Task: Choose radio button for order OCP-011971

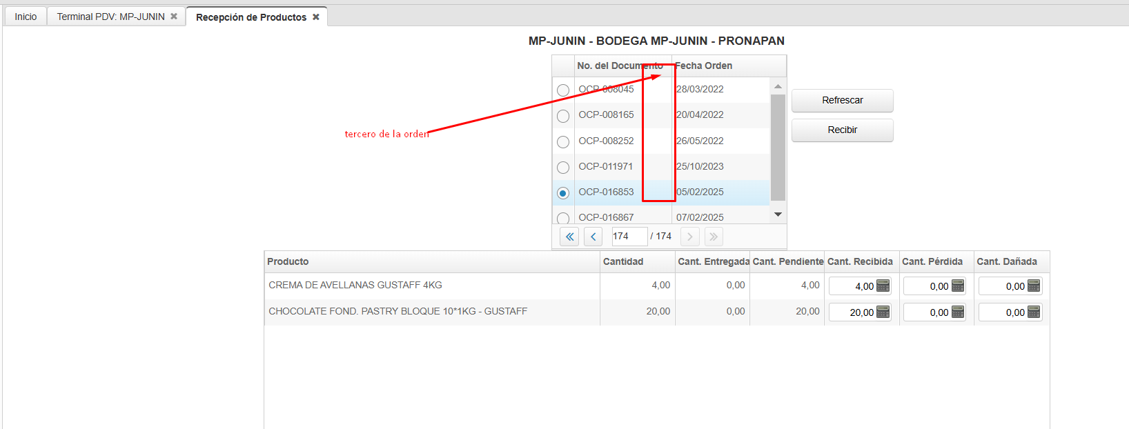Action: click(563, 168)
